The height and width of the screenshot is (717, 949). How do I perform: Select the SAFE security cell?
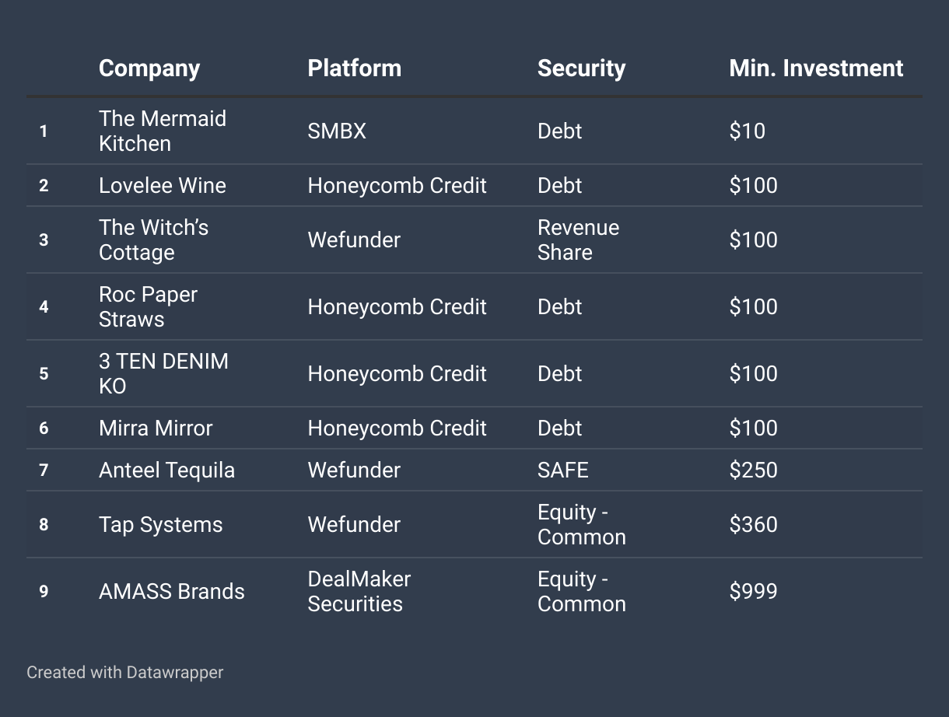563,470
